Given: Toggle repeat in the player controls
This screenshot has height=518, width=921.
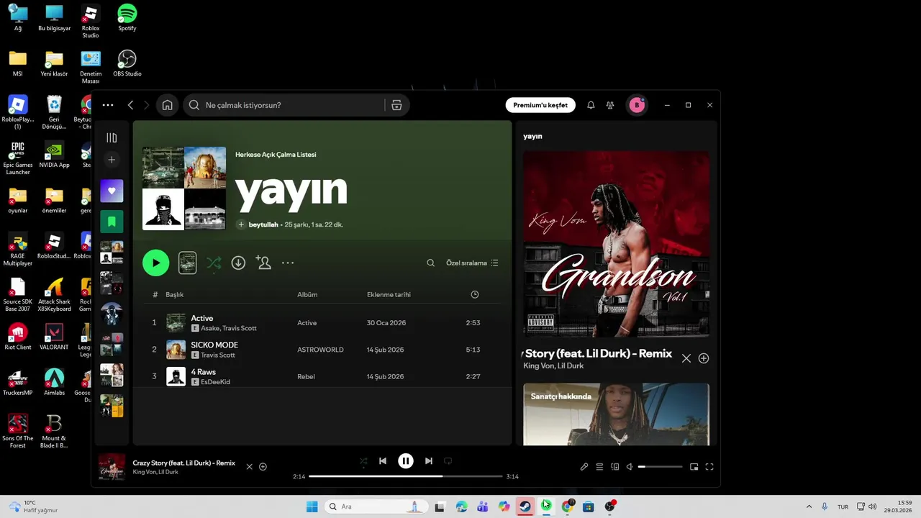Looking at the screenshot, I should point(448,461).
